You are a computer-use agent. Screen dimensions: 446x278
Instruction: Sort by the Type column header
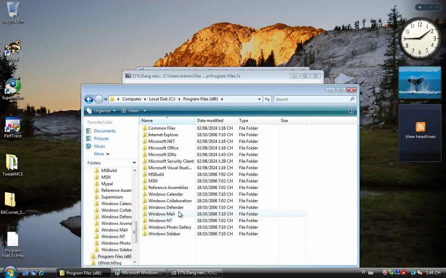pyautogui.click(x=258, y=121)
